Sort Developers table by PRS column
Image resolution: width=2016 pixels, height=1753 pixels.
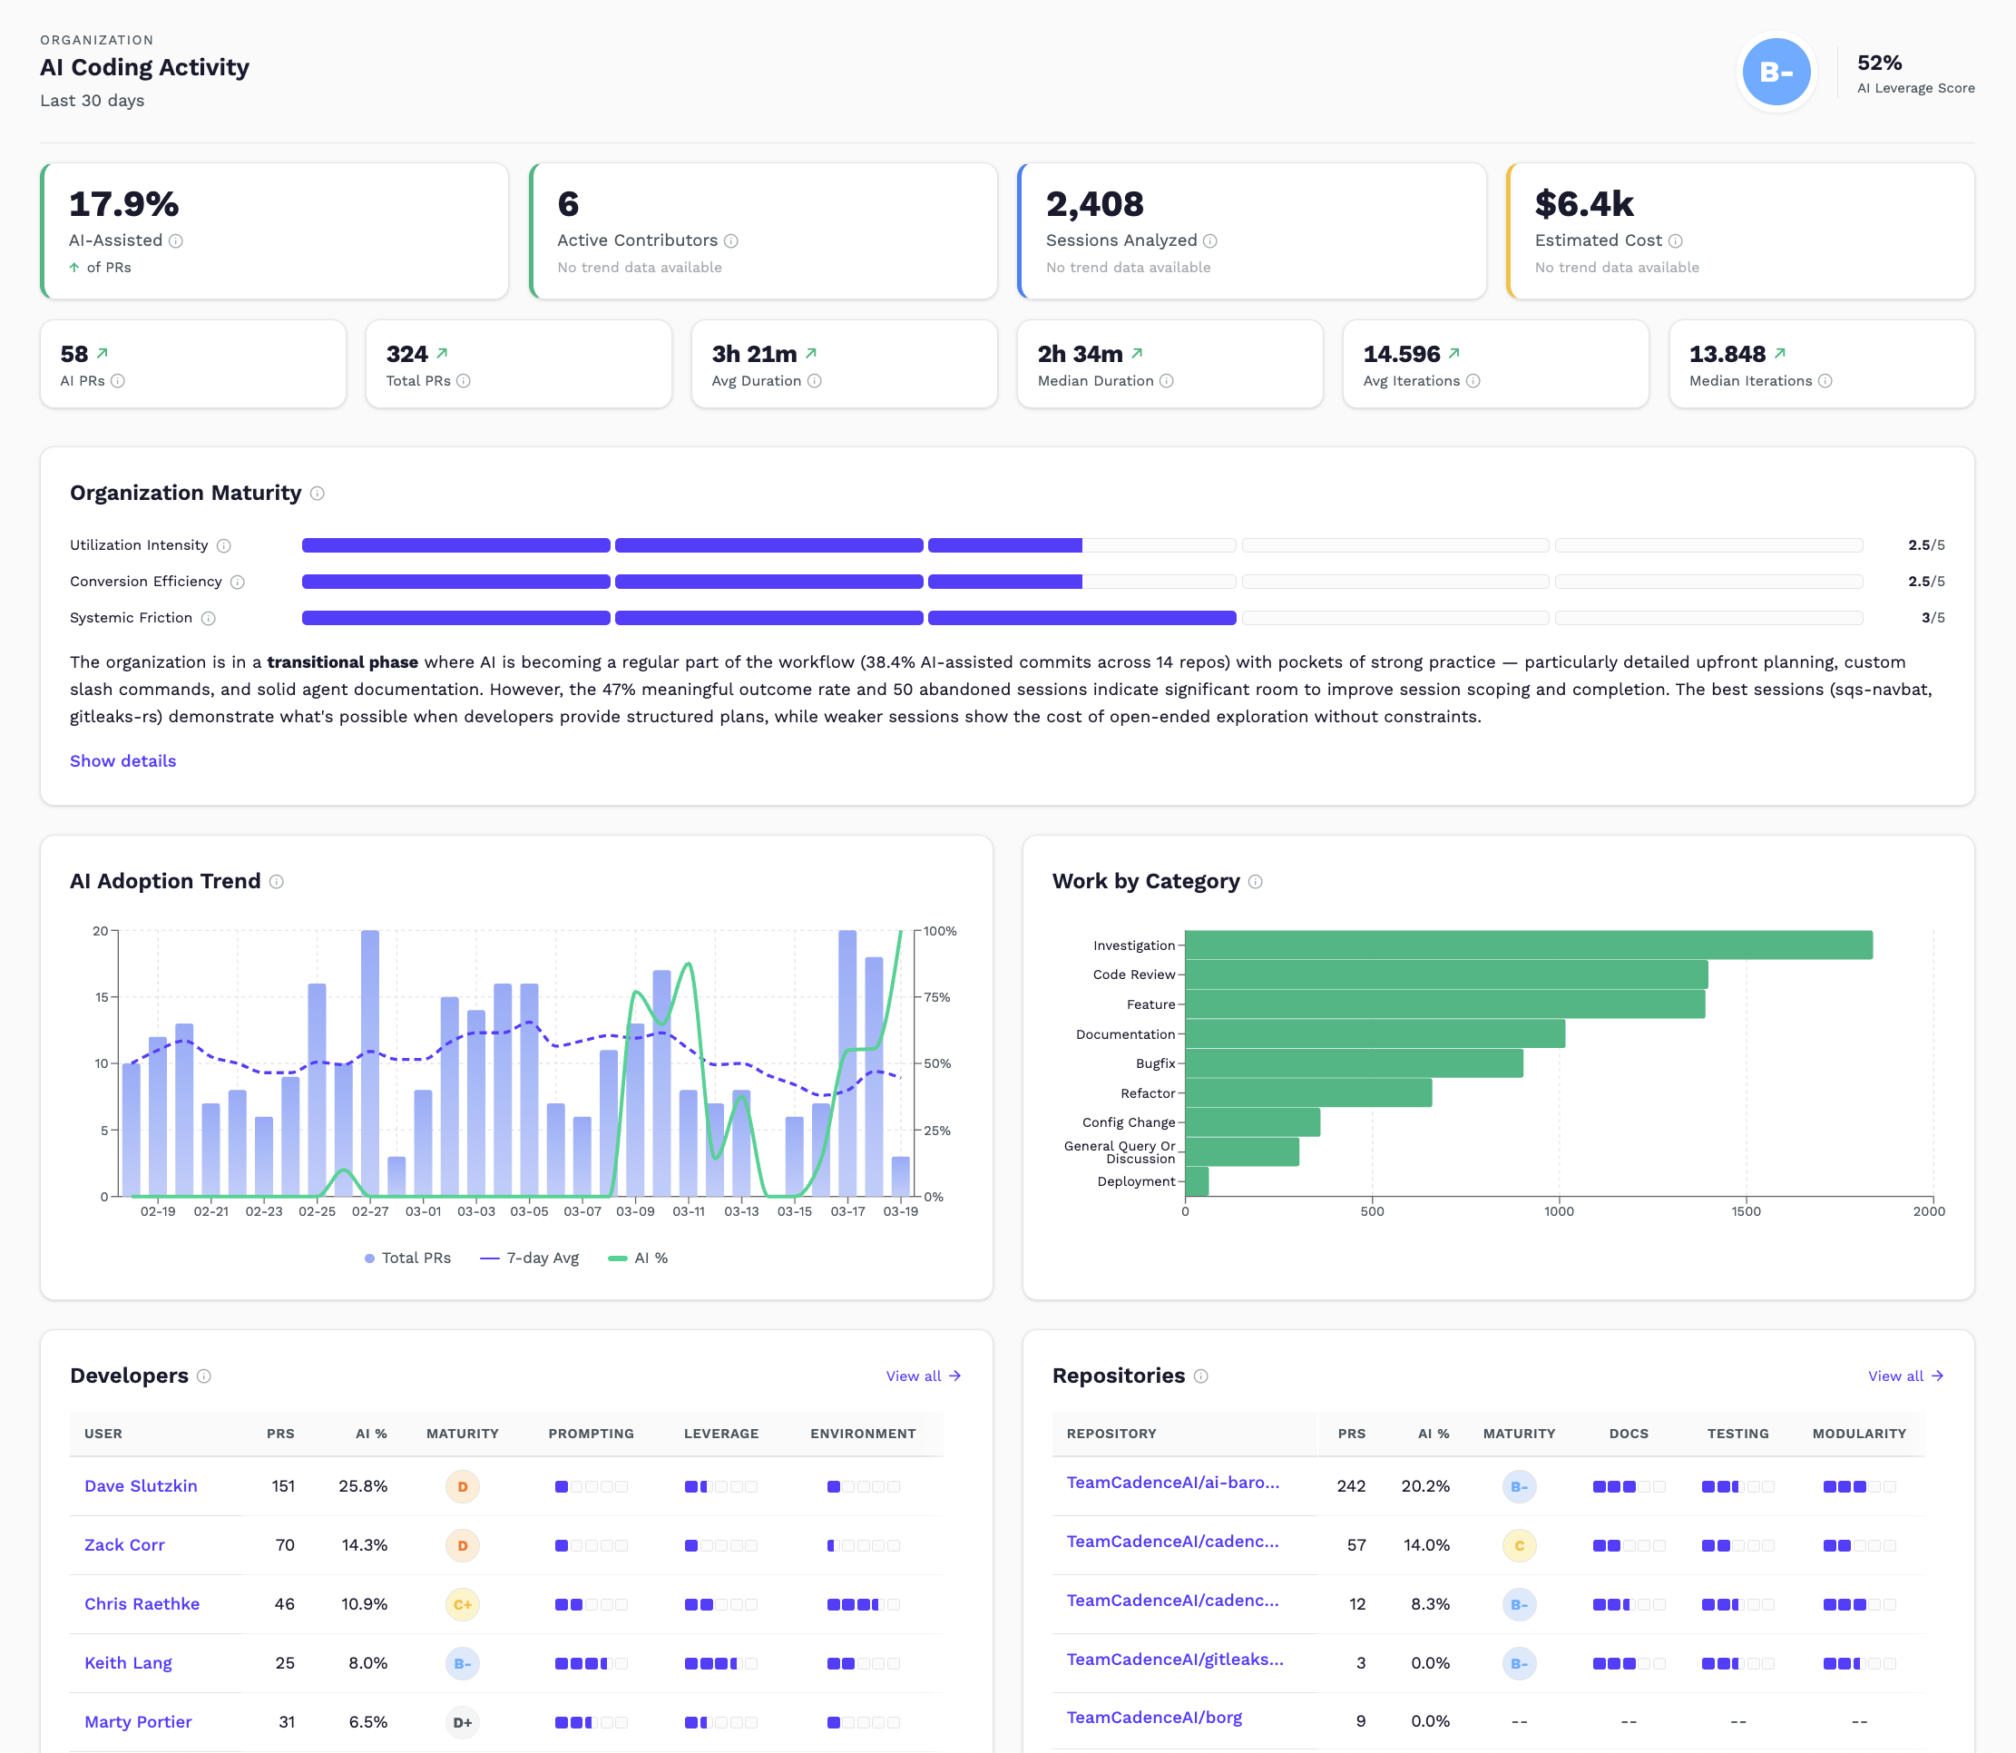[280, 1435]
